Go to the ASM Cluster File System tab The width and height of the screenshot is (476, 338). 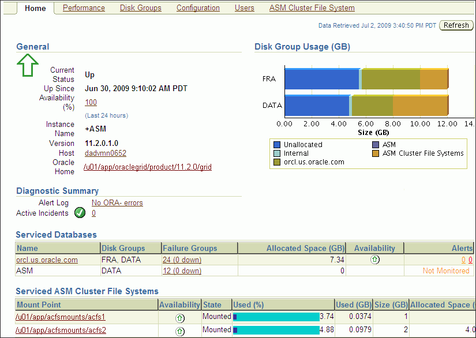312,8
